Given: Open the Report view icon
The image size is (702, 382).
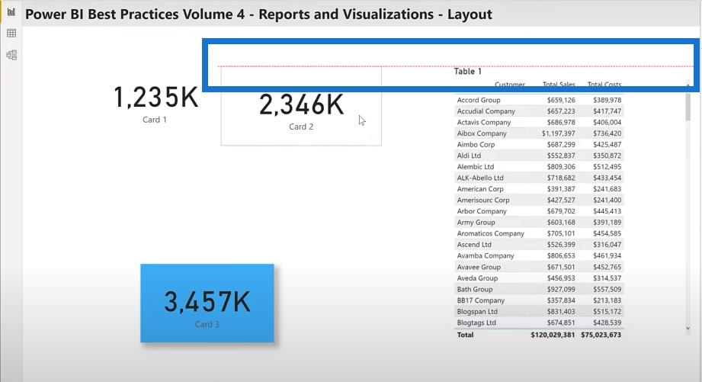Looking at the screenshot, I should coord(11,12).
